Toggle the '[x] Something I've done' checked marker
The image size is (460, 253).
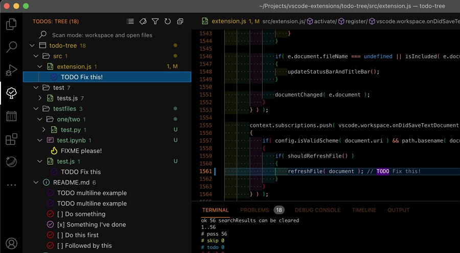[x=50, y=224]
